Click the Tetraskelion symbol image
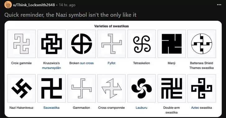This screenshot has height=118, width=226. point(141,44)
